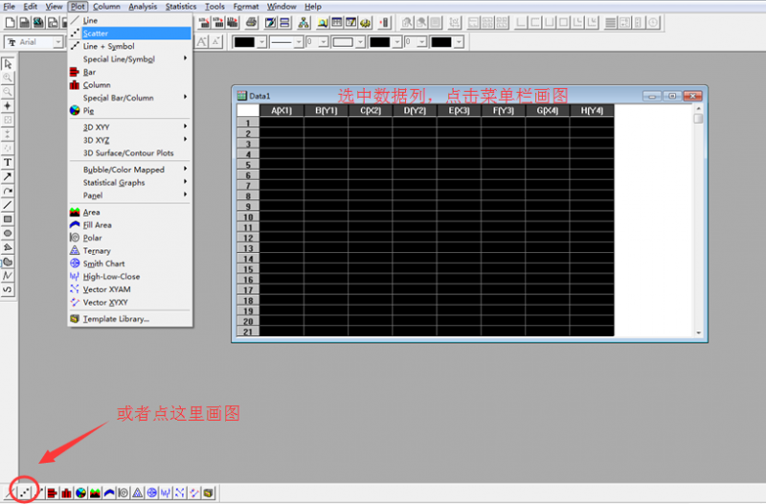Image resolution: width=766 pixels, height=504 pixels.
Task: Select the Polygon drawing tool
Action: tap(8, 248)
